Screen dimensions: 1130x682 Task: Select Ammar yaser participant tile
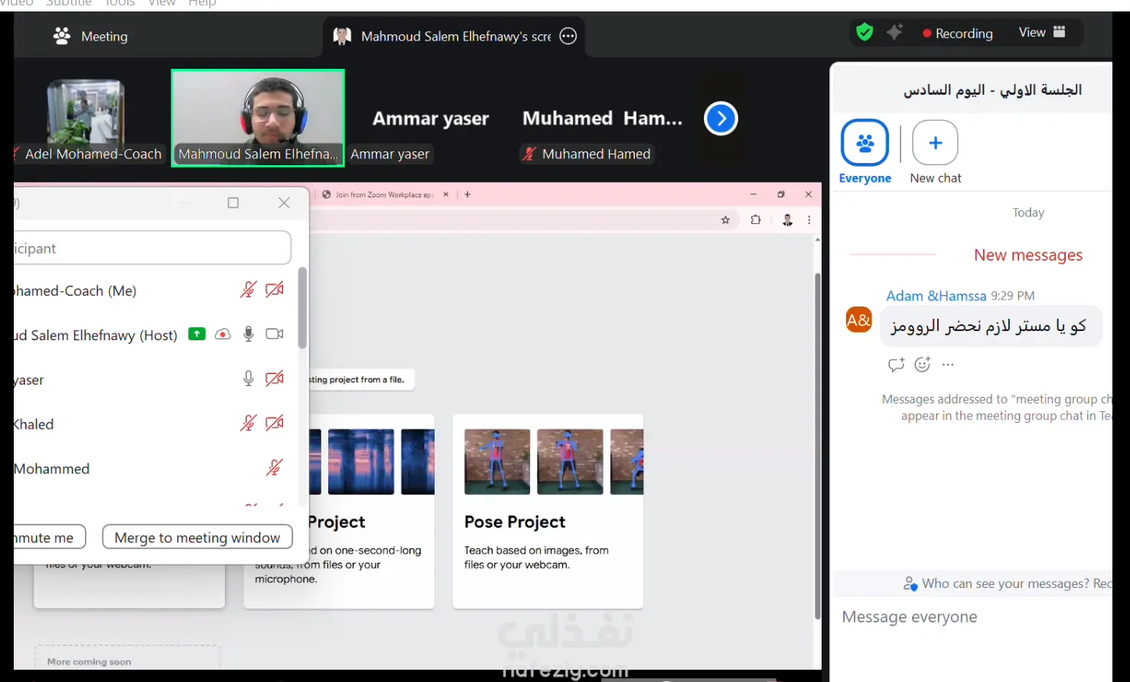tap(430, 119)
